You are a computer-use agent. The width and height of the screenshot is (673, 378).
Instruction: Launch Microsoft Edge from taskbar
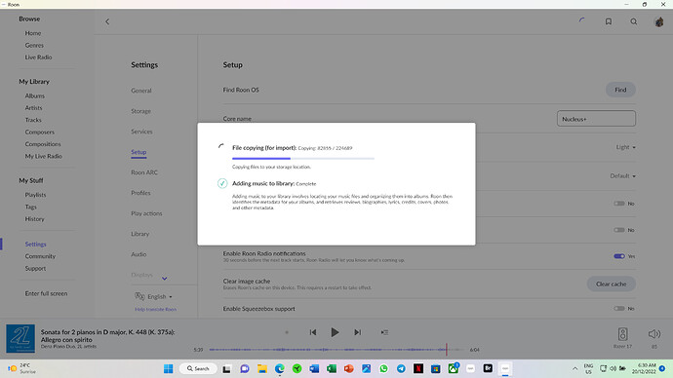[x=279, y=368]
